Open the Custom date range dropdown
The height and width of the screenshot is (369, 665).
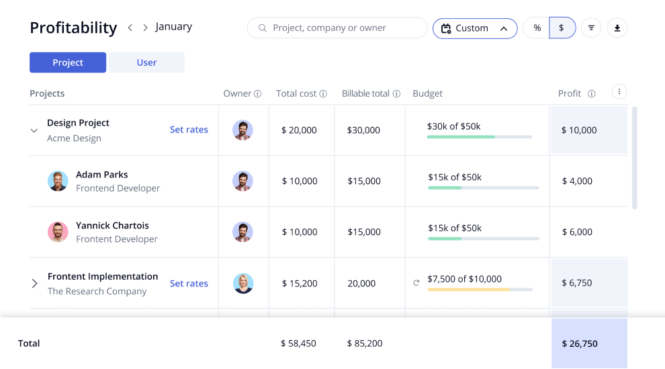point(474,28)
